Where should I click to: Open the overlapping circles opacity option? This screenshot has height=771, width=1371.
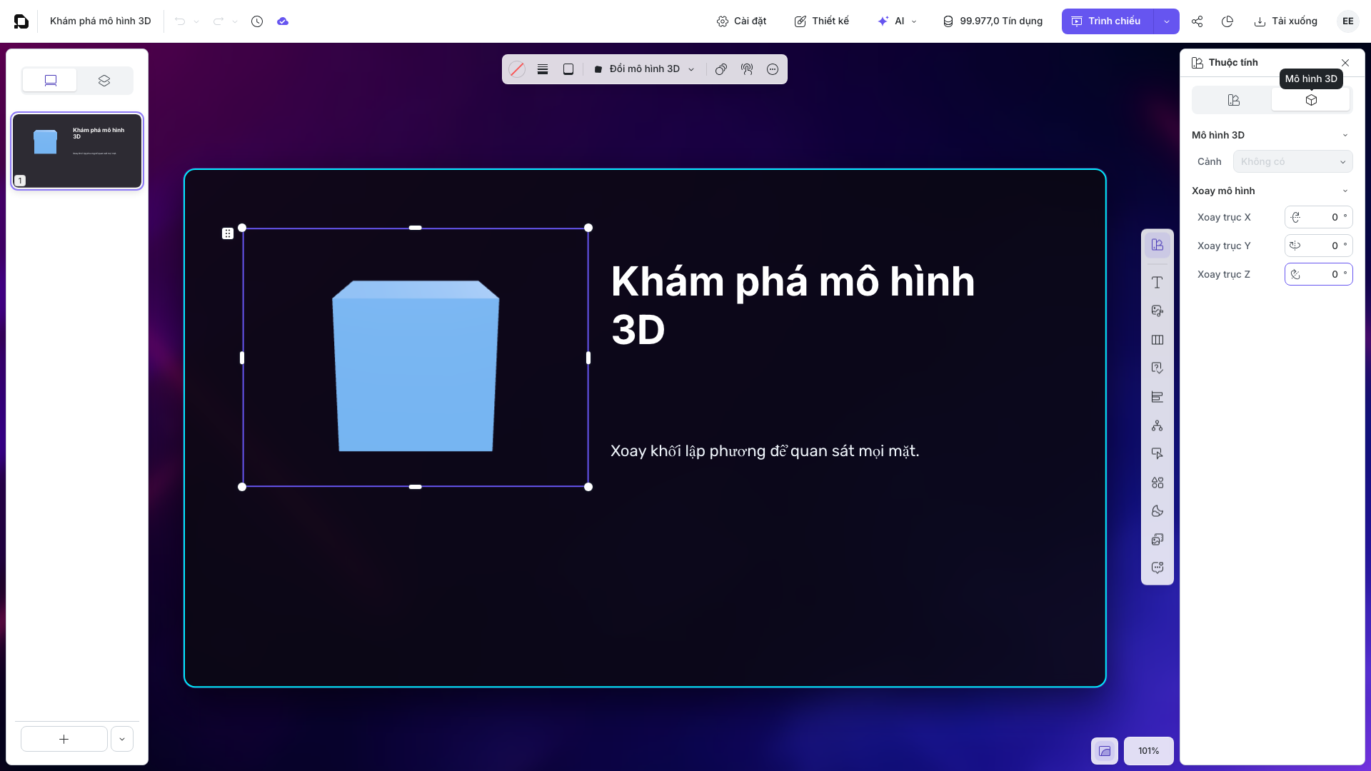pyautogui.click(x=721, y=69)
